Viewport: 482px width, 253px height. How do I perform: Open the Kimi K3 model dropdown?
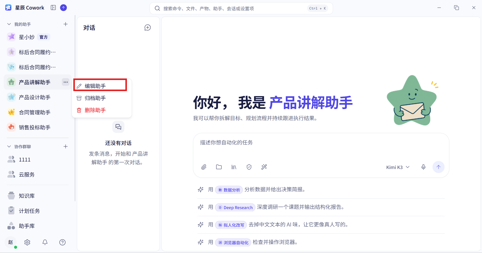398,167
